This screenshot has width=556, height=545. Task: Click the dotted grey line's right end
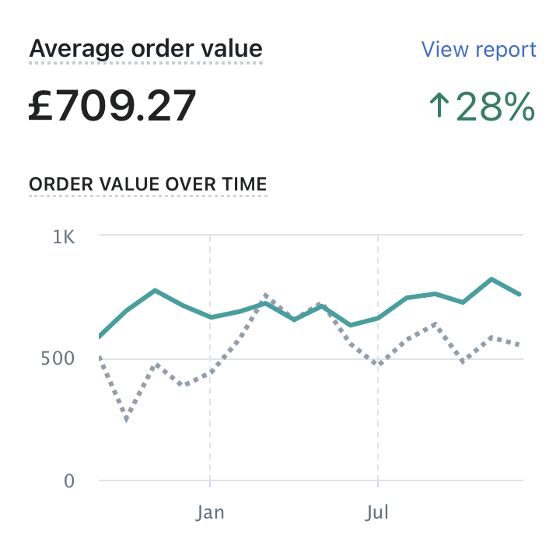point(519,344)
